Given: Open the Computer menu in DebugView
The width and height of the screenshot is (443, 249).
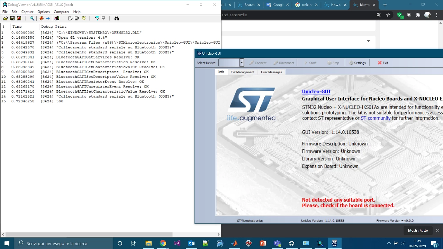Looking at the screenshot, I should click(62, 12).
